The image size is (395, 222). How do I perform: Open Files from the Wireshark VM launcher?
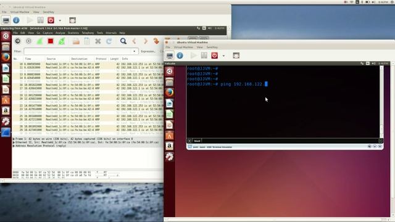click(x=6, y=47)
